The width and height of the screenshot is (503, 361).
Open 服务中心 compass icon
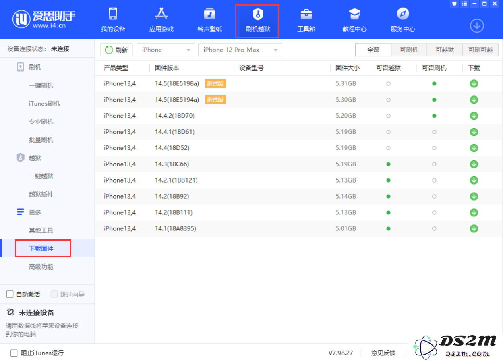coord(403,14)
